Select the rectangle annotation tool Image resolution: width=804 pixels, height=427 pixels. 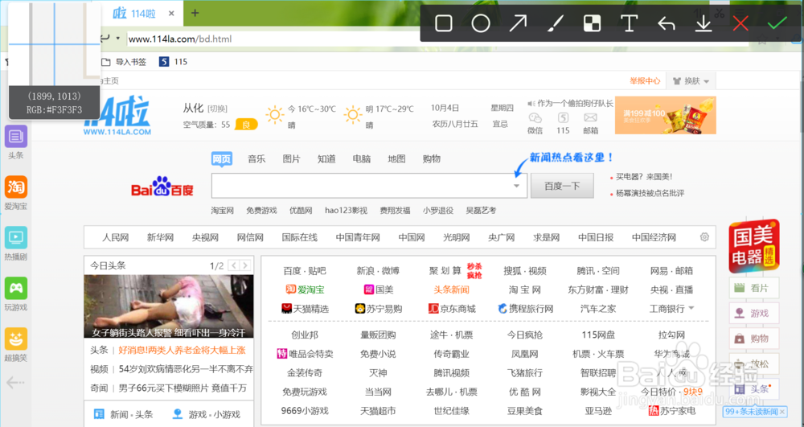point(444,23)
